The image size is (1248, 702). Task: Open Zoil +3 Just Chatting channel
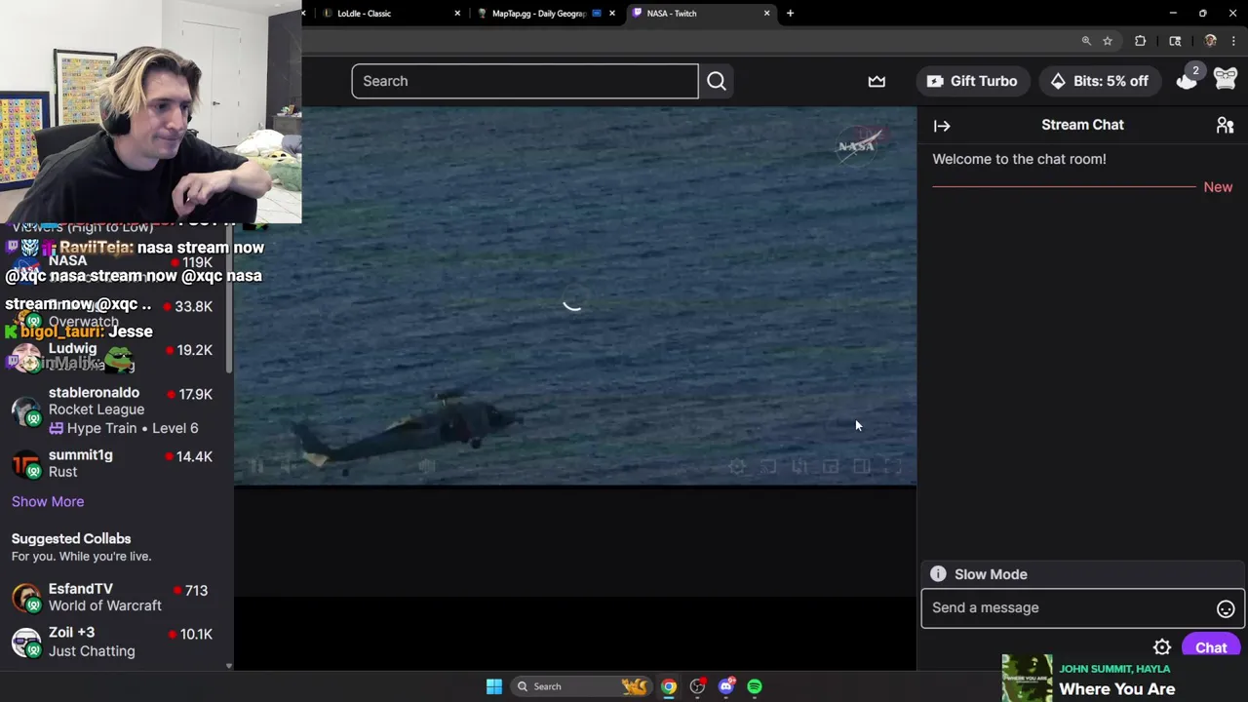click(117, 643)
